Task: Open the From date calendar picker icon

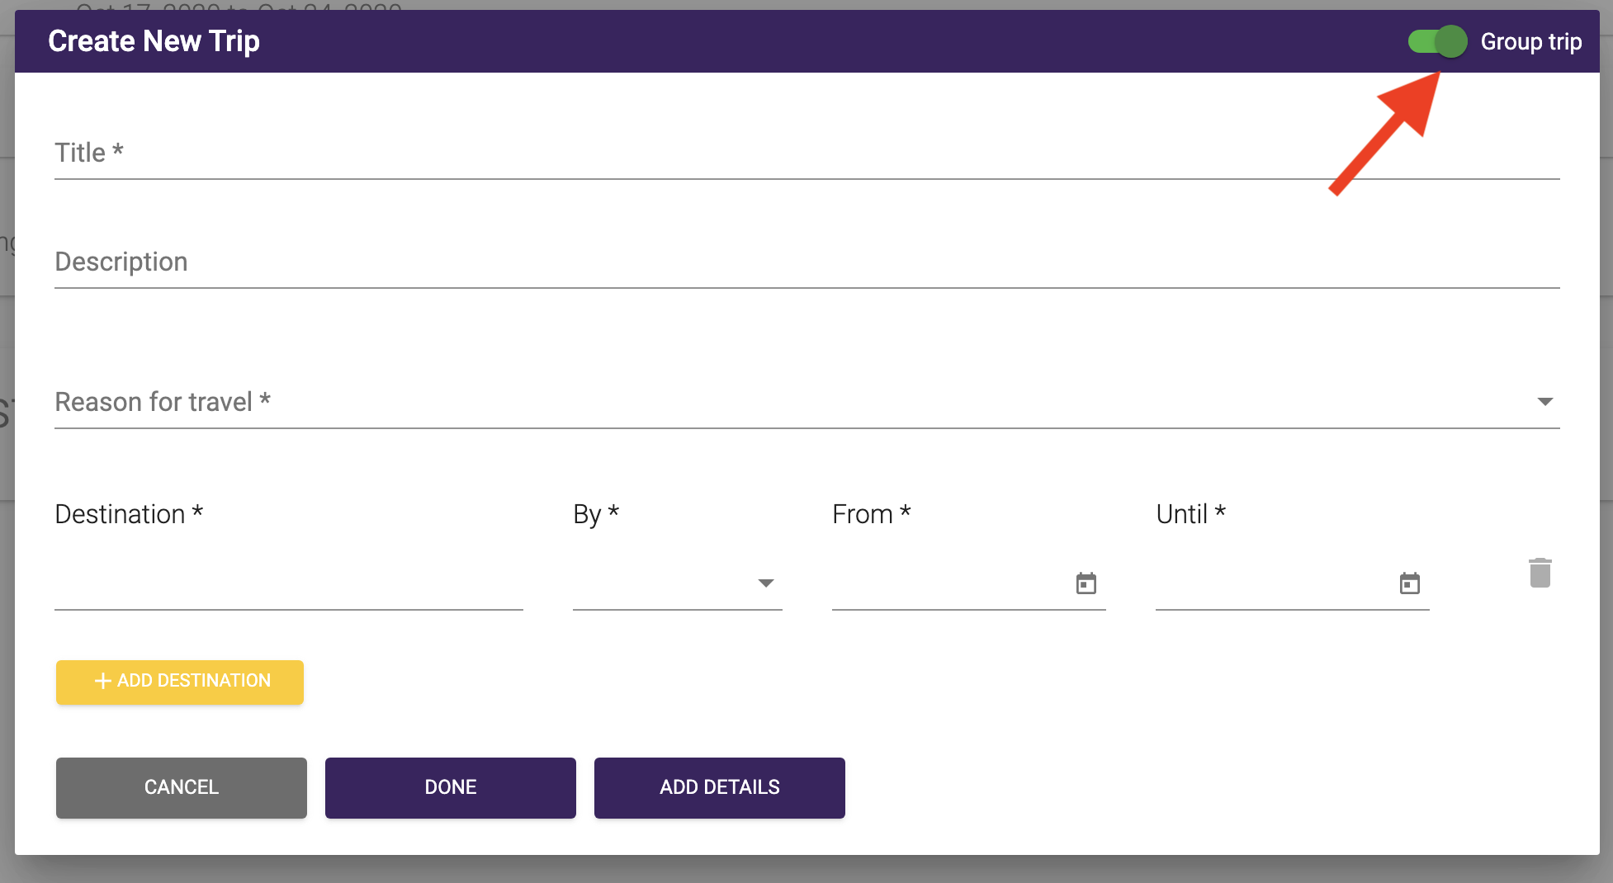Action: (1086, 583)
